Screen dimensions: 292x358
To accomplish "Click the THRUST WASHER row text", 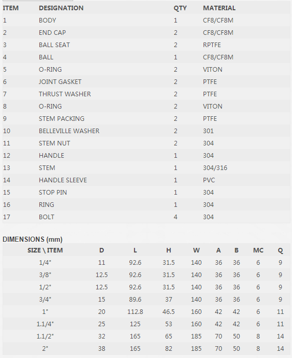I will [x=65, y=94].
